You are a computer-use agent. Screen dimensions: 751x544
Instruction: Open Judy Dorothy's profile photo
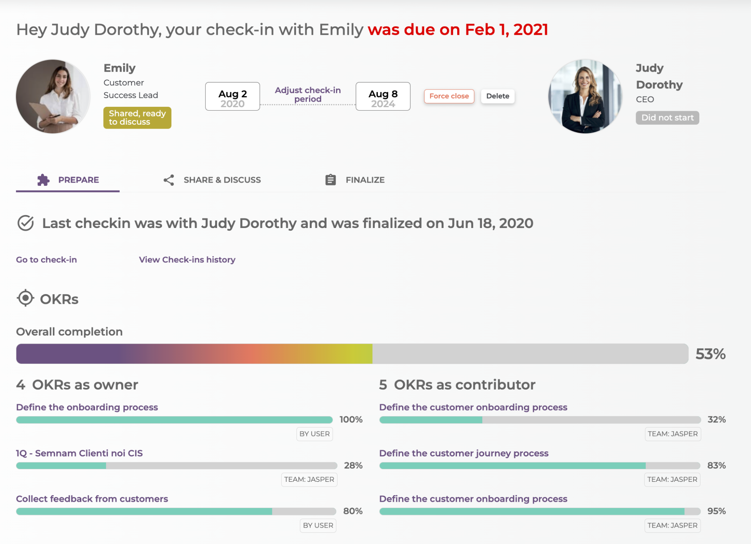tap(585, 97)
